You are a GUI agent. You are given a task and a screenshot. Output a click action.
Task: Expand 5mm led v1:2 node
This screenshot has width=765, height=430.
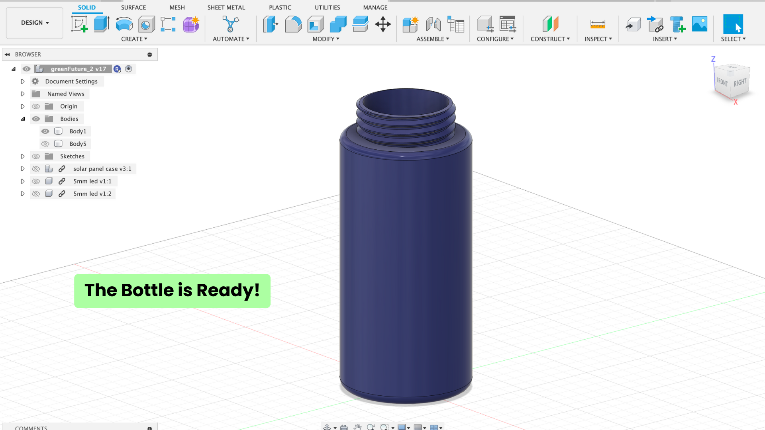[23, 194]
